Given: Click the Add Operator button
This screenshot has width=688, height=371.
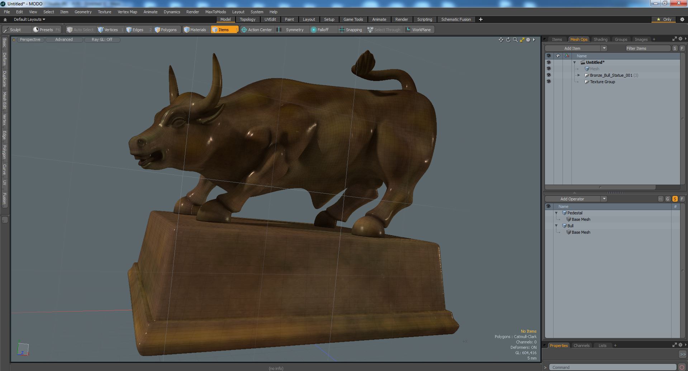Looking at the screenshot, I should point(572,199).
